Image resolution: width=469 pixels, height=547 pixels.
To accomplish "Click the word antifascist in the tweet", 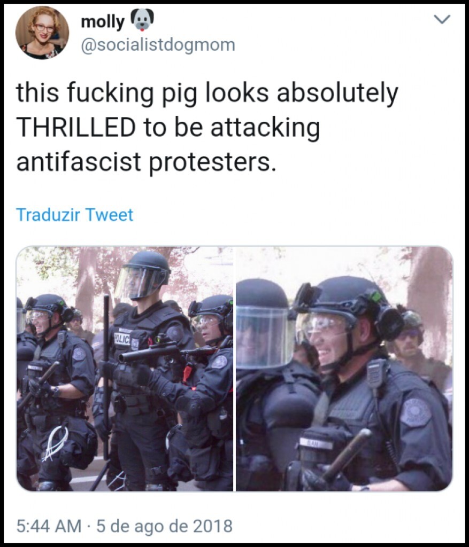I will click(x=79, y=162).
